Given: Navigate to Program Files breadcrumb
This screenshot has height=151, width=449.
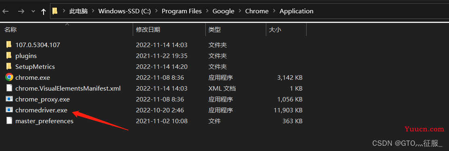Looking at the screenshot, I should click(x=182, y=11).
